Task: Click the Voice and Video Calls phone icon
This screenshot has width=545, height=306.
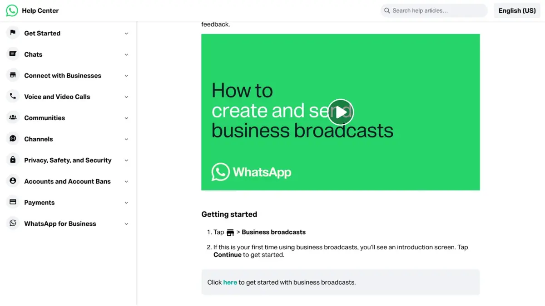Action: coord(13,97)
